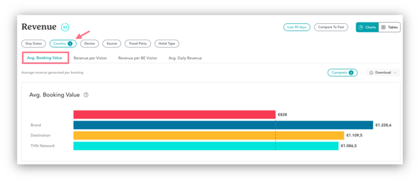Click the download icon next to Download

coord(371,73)
